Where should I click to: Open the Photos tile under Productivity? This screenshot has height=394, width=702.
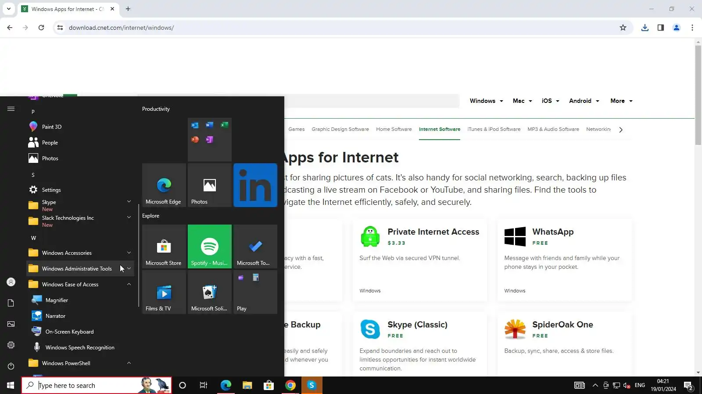coord(210,185)
